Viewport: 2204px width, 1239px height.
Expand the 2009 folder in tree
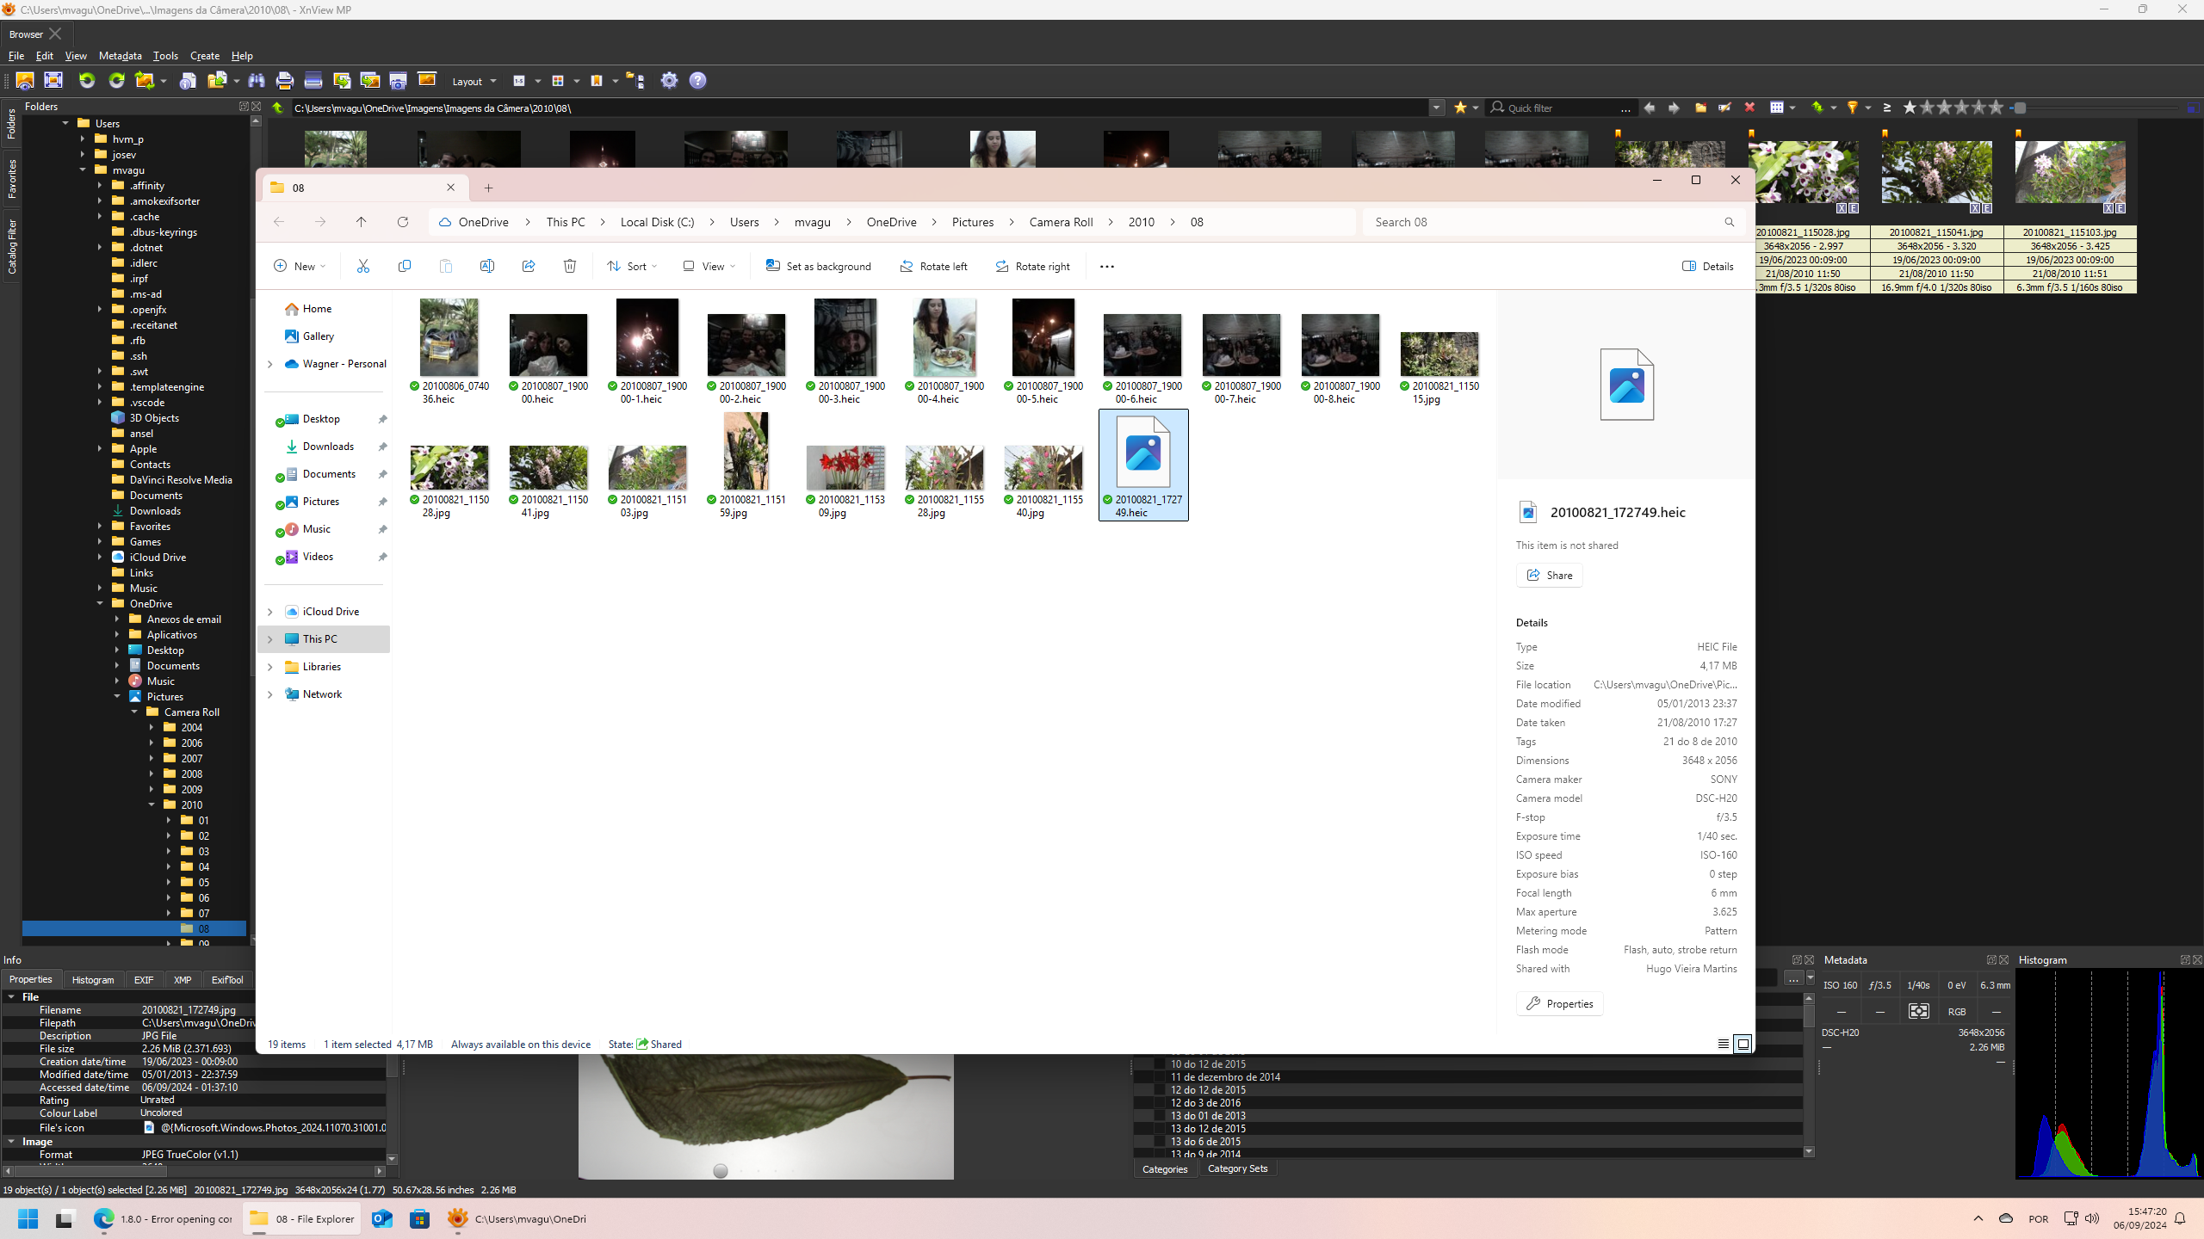[x=152, y=790]
